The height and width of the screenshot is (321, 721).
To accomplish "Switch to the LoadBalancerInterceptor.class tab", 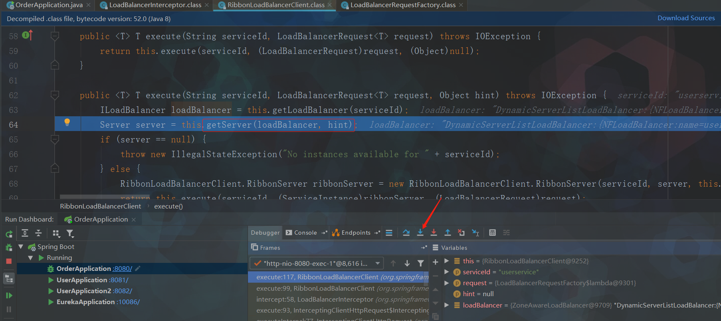I will click(155, 5).
